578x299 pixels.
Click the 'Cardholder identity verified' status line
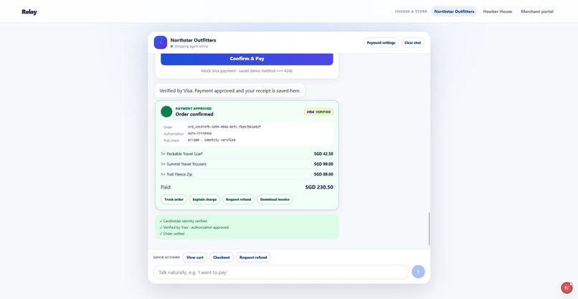point(183,222)
